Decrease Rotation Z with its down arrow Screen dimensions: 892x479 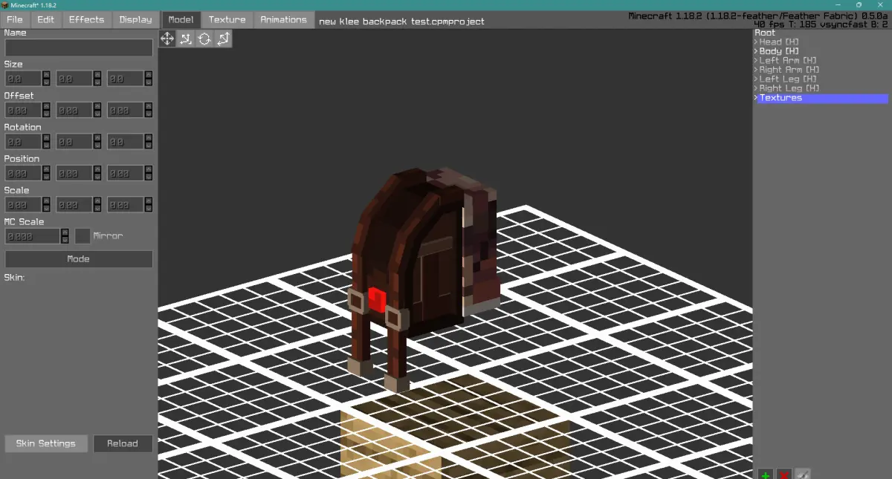tap(149, 146)
